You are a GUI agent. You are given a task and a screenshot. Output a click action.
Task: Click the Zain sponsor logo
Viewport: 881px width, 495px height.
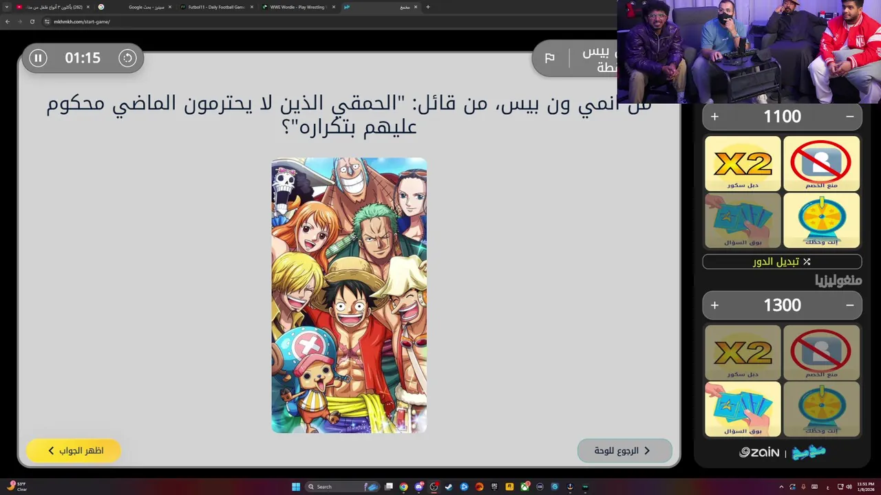(x=759, y=452)
